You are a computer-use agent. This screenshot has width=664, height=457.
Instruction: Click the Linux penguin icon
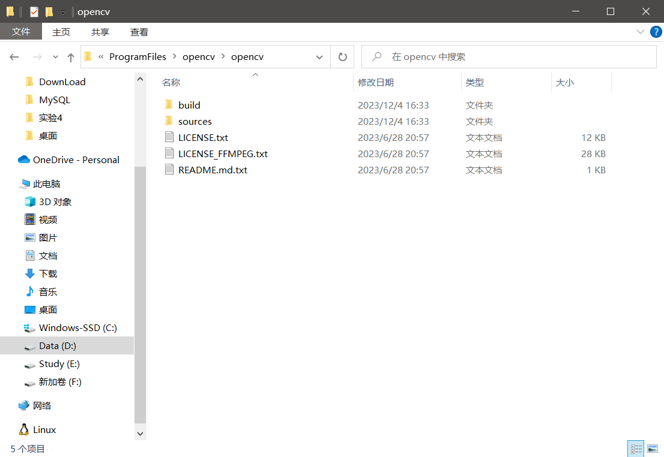point(24,429)
